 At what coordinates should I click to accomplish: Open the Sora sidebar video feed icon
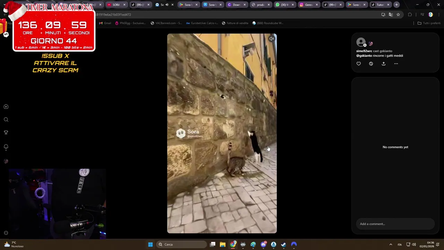[x=6, y=107]
